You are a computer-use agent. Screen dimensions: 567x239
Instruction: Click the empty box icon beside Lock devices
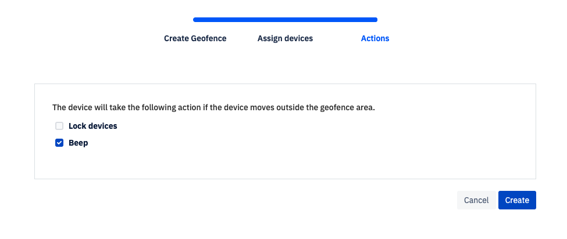point(59,126)
